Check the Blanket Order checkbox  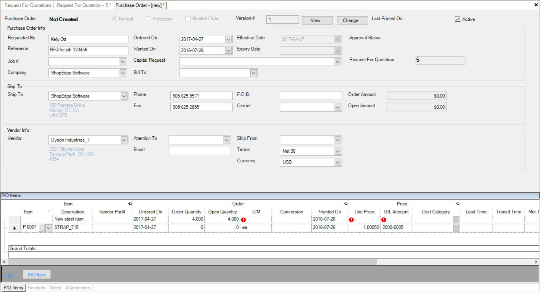pos(188,19)
